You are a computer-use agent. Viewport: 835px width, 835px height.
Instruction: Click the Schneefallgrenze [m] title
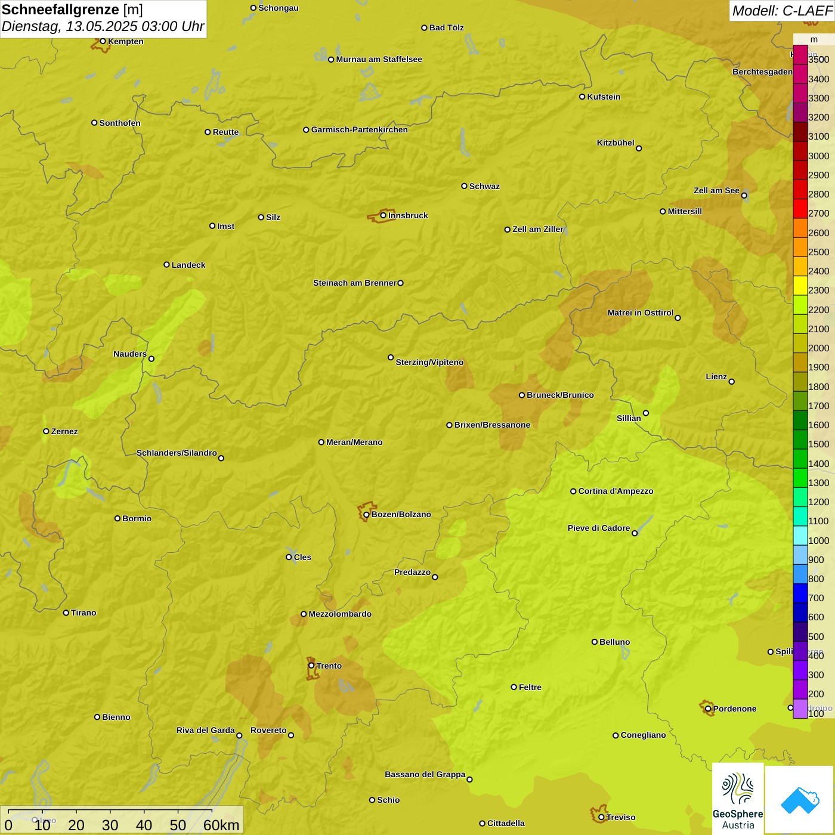pos(72,10)
